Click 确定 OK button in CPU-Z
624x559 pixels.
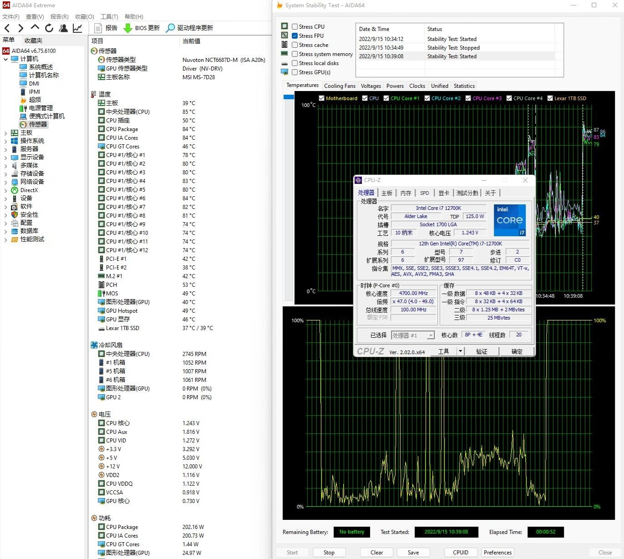[x=517, y=351]
